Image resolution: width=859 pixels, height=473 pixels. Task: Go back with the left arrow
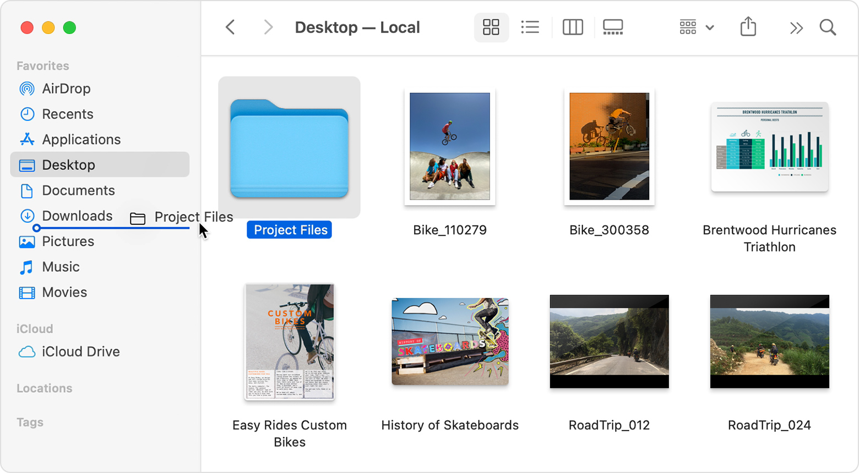pos(231,27)
